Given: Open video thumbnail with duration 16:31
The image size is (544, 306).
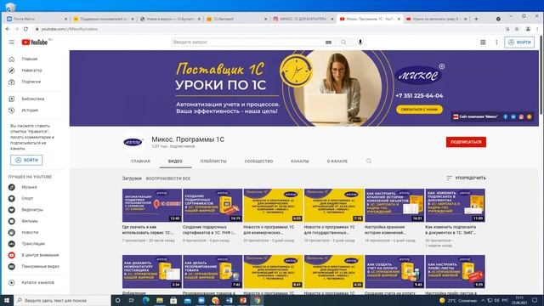Looking at the screenshot, I should pyautogui.click(x=394, y=206).
